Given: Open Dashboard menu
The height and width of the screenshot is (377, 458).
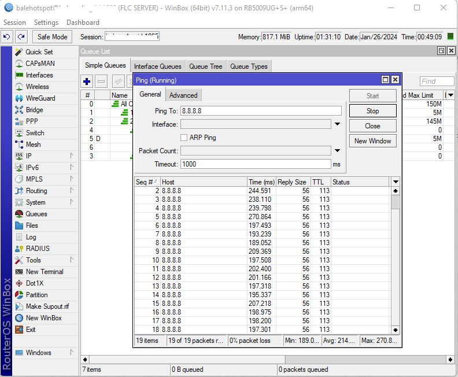Looking at the screenshot, I should click(x=83, y=23).
